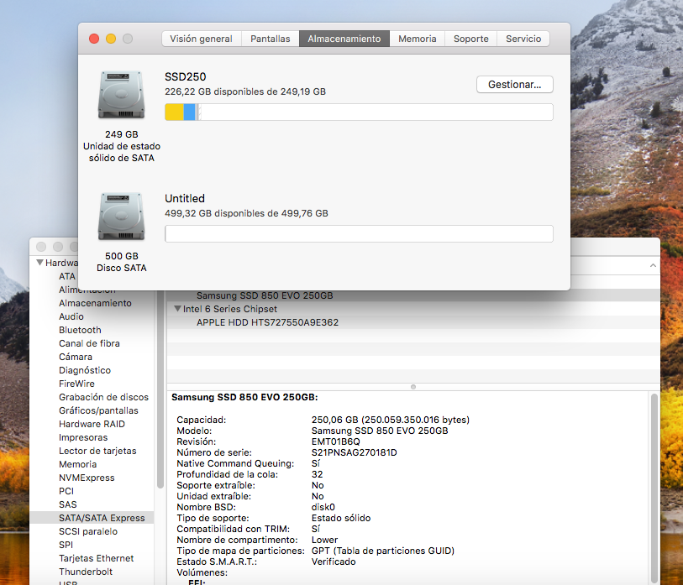Click the blue segment of SSD250 storage bar
Image resolution: width=683 pixels, height=585 pixels.
pos(189,112)
